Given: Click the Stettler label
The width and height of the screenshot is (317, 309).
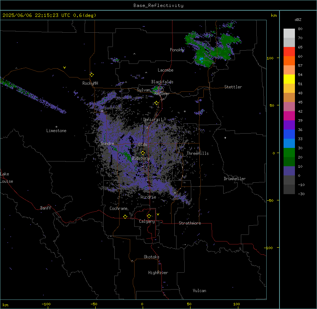Looking at the screenshot, I should click(x=233, y=87).
